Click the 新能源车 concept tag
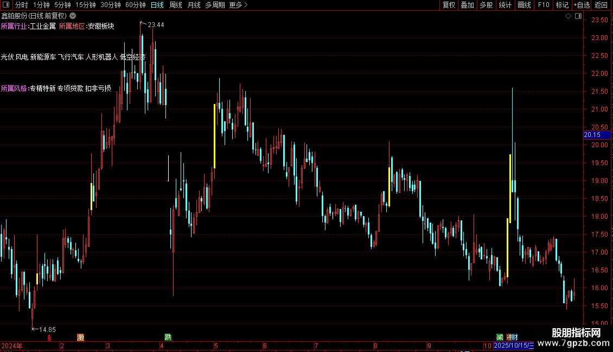Viewport: 613px width, 352px height. tap(43, 57)
